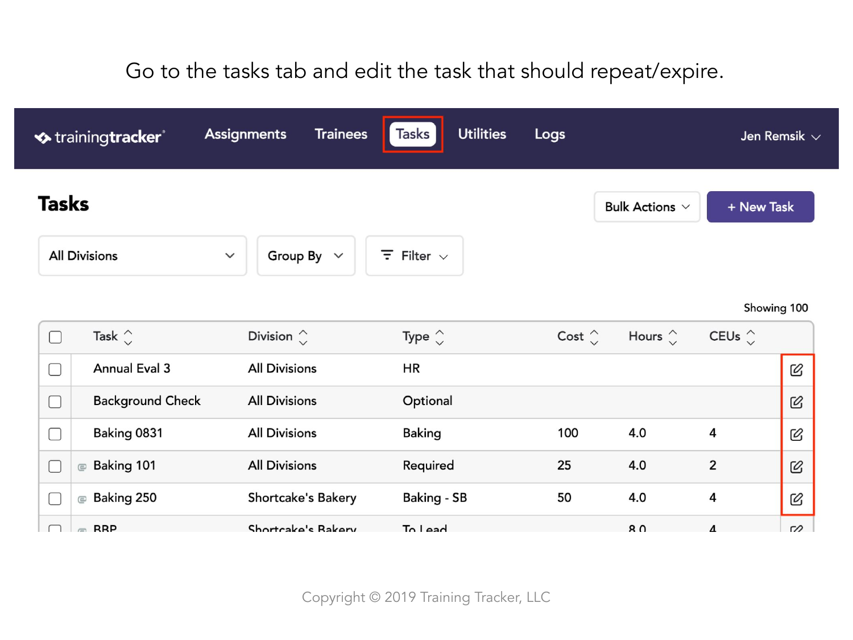Viewport: 853px width, 640px height.
Task: Check the Baking 0831 row checkbox
Action: click(x=55, y=435)
